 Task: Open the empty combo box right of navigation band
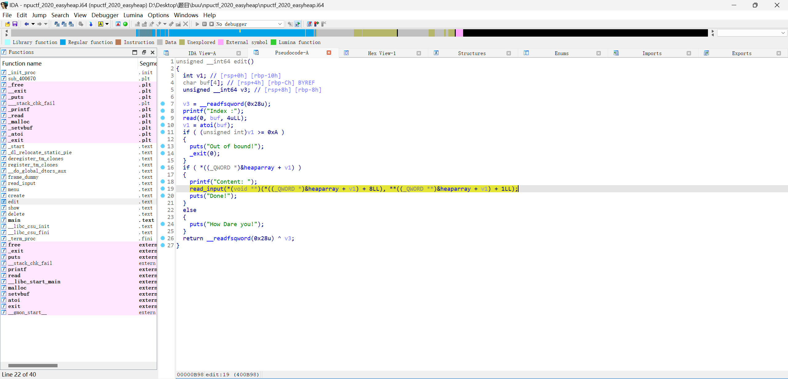[x=752, y=33]
